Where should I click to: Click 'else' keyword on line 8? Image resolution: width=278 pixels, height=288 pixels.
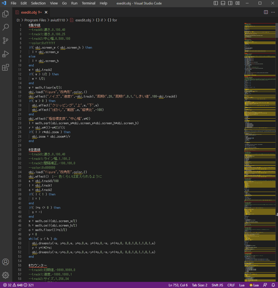tap(32, 57)
